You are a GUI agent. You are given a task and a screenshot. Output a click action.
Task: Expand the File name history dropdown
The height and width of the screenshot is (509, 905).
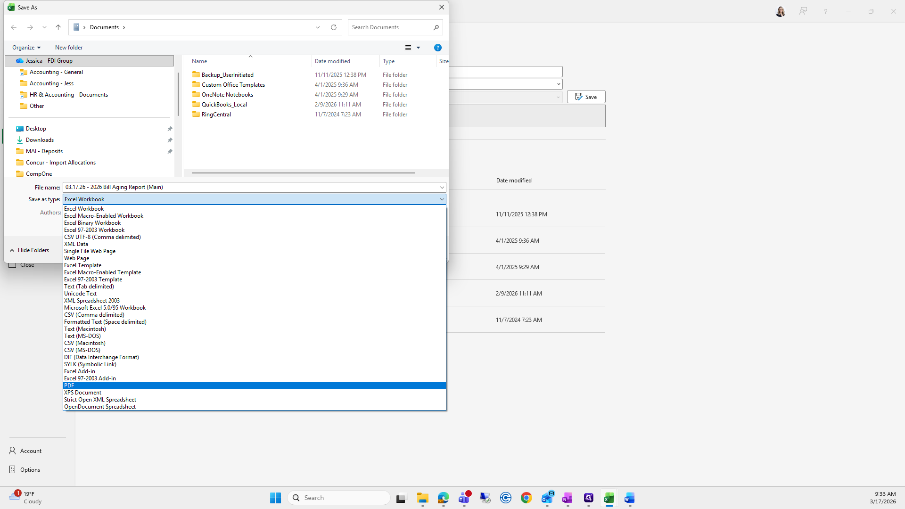(442, 187)
